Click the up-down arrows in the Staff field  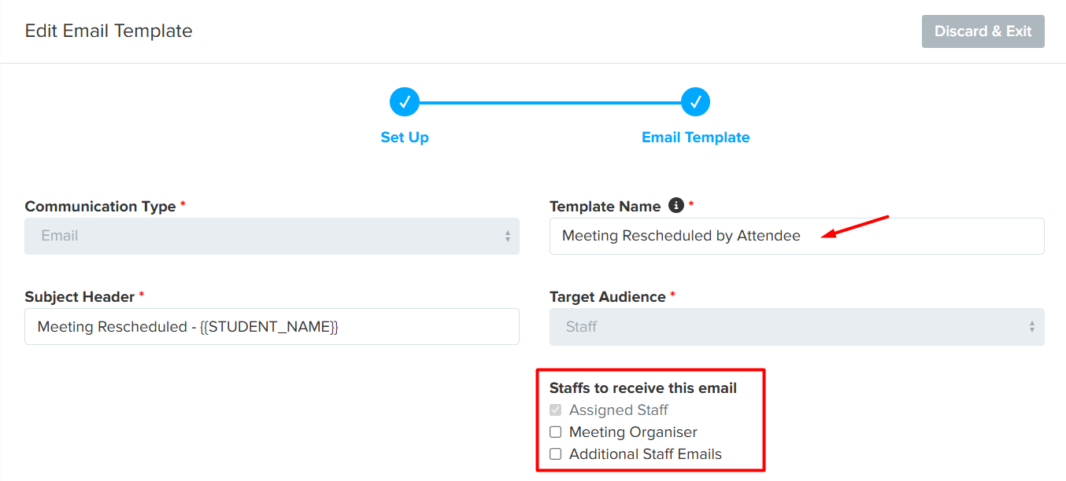(1032, 327)
